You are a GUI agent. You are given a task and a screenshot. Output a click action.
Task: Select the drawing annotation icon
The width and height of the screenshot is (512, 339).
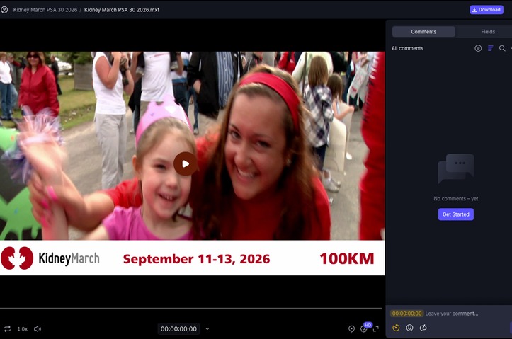[423, 328]
